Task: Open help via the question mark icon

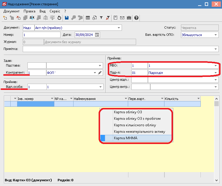Action: pyautogui.click(x=136, y=18)
